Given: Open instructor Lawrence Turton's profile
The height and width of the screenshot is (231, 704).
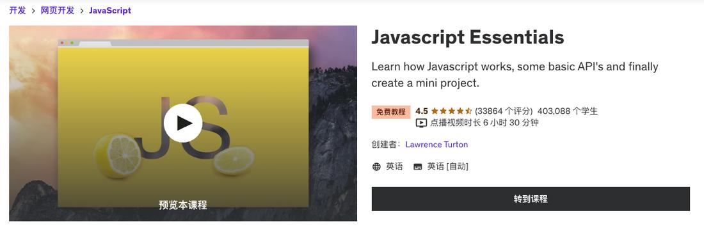Looking at the screenshot, I should tap(436, 145).
